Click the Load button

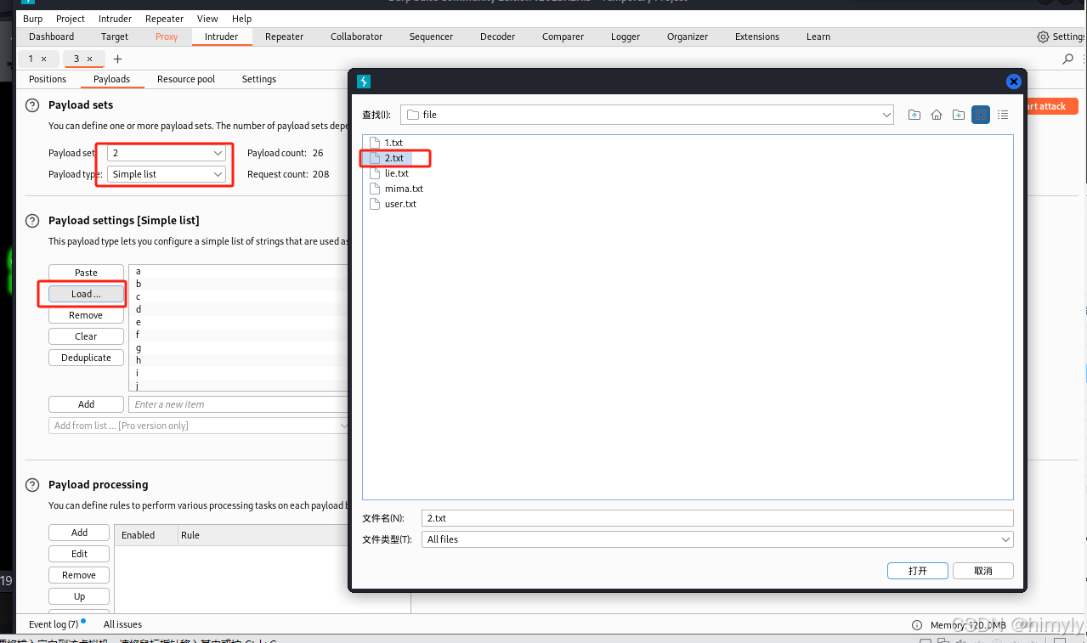tap(86, 294)
